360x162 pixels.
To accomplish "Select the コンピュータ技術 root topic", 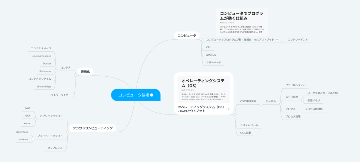I will (136, 95).
